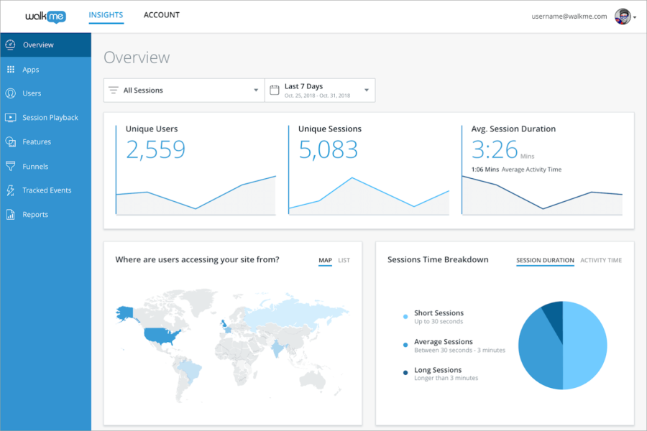Click the Session Playback screen icon

tap(10, 118)
